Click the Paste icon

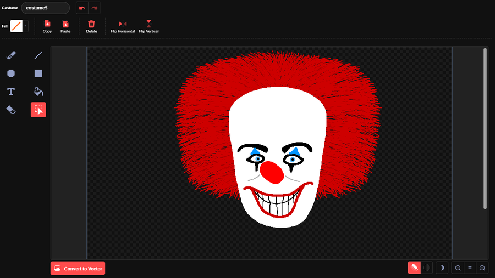click(x=65, y=26)
